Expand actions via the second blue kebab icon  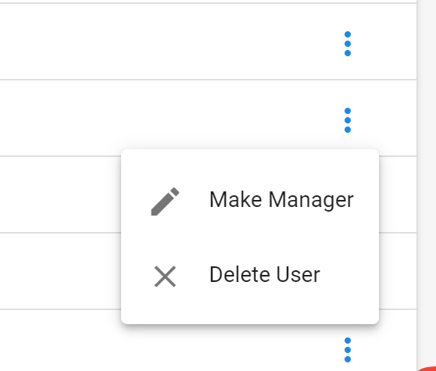[347, 120]
